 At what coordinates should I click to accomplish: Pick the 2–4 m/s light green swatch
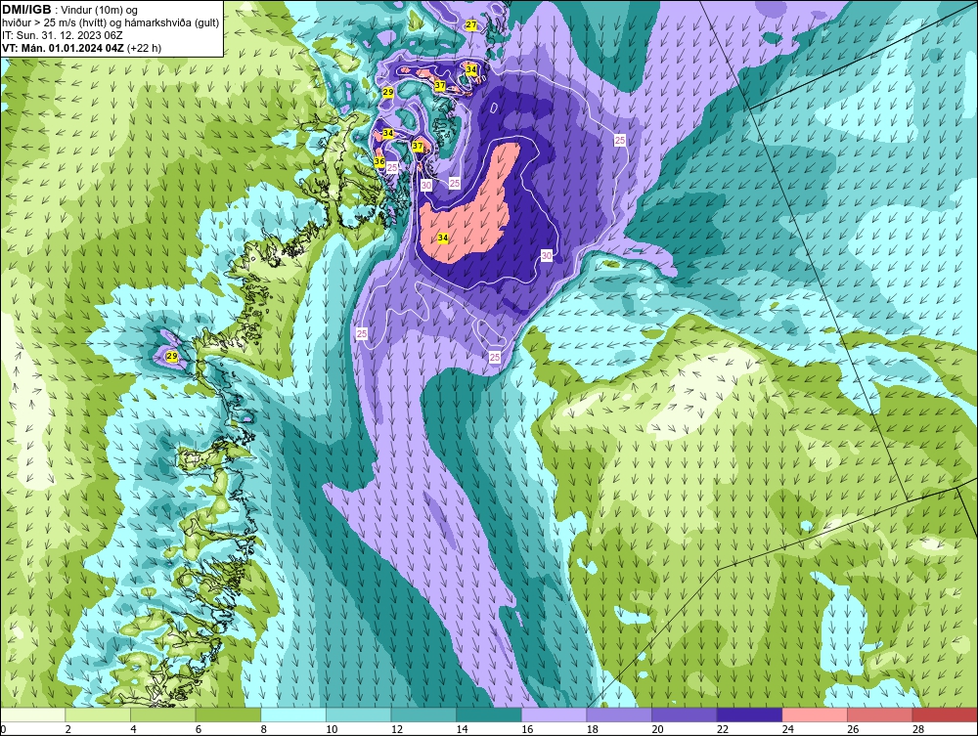click(x=97, y=714)
